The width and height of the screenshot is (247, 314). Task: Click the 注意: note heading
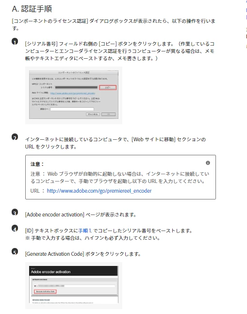click(x=37, y=164)
